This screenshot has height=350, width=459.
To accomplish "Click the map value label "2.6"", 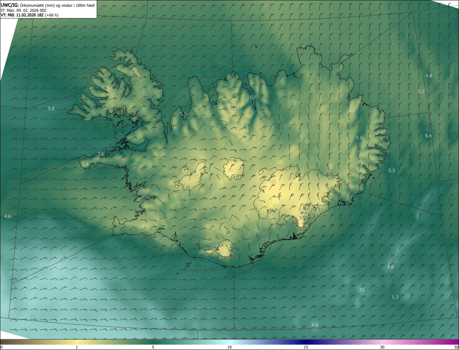I will click(x=85, y=164).
